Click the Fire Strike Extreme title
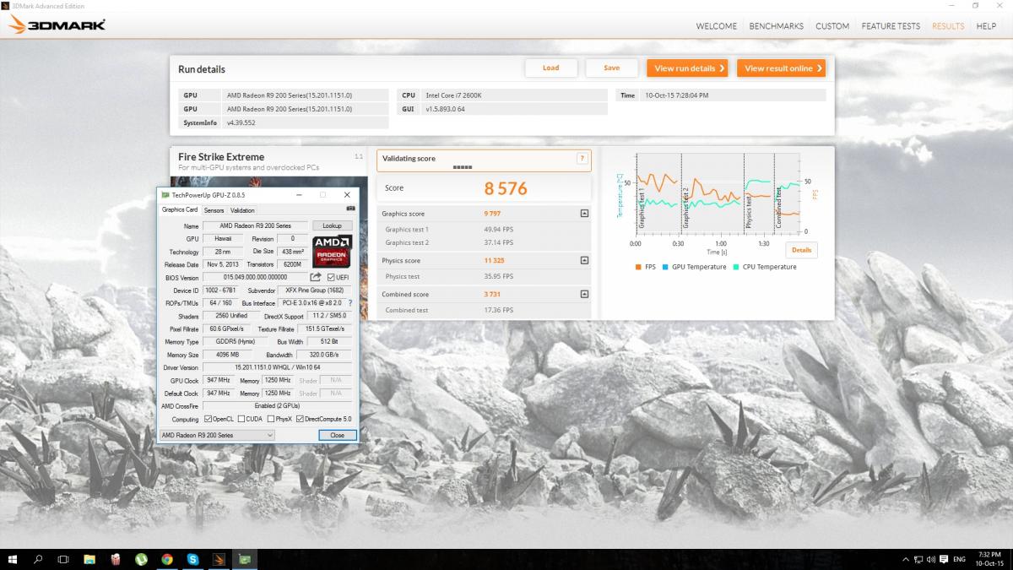The image size is (1013, 570). point(221,157)
